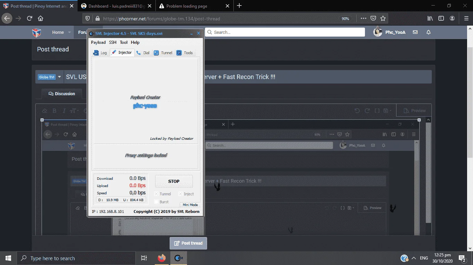Open the Log tab in SVL Injector
Screen dimensions: 473x265
[x=100, y=53]
